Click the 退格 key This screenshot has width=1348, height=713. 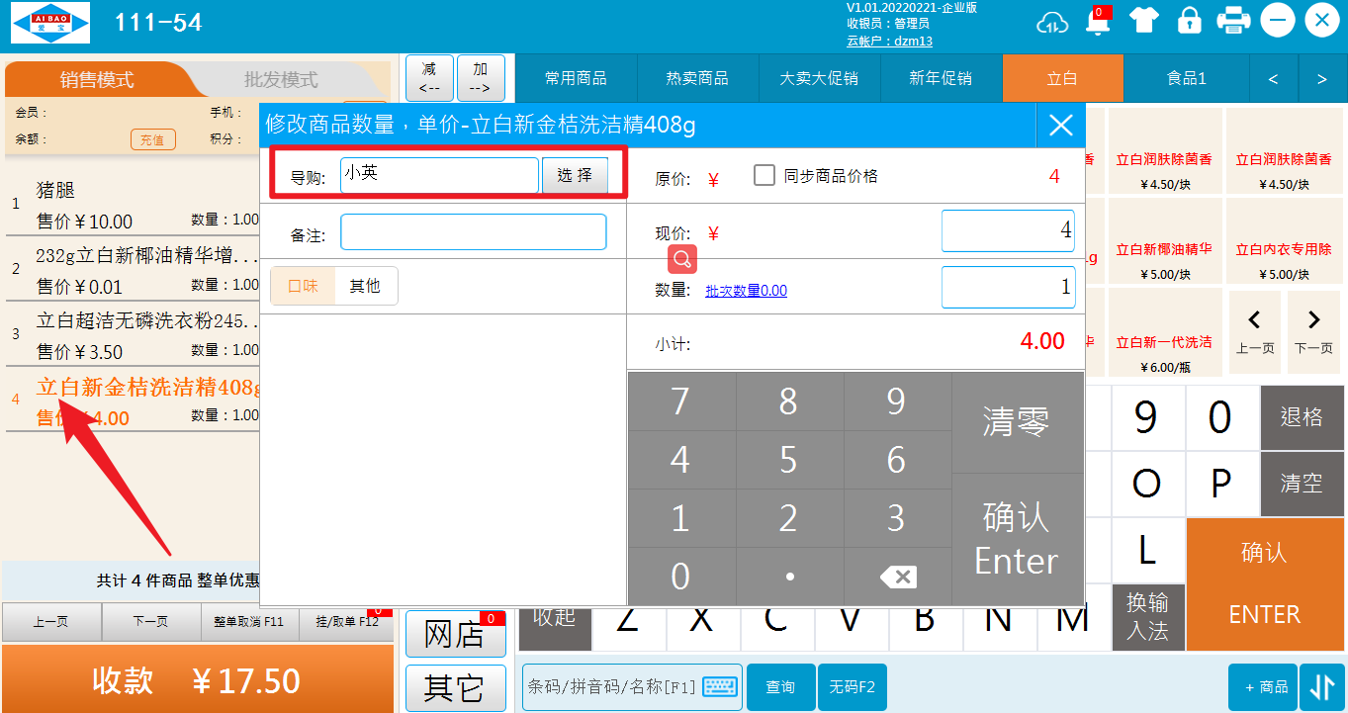click(x=1302, y=417)
